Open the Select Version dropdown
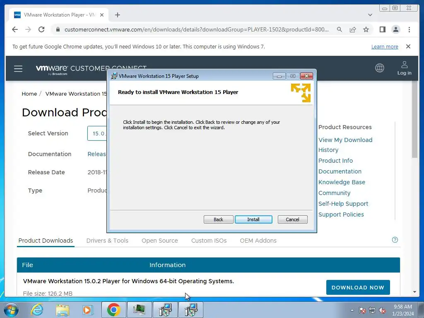Image resolution: width=424 pixels, height=318 pixels. click(x=97, y=133)
